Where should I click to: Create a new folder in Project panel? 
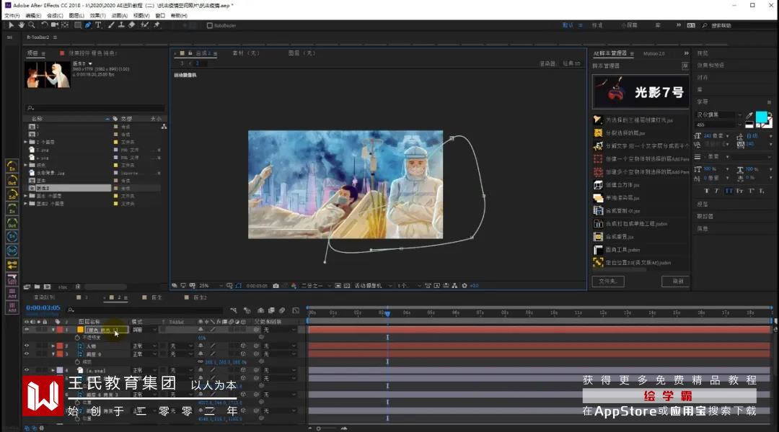click(37, 287)
